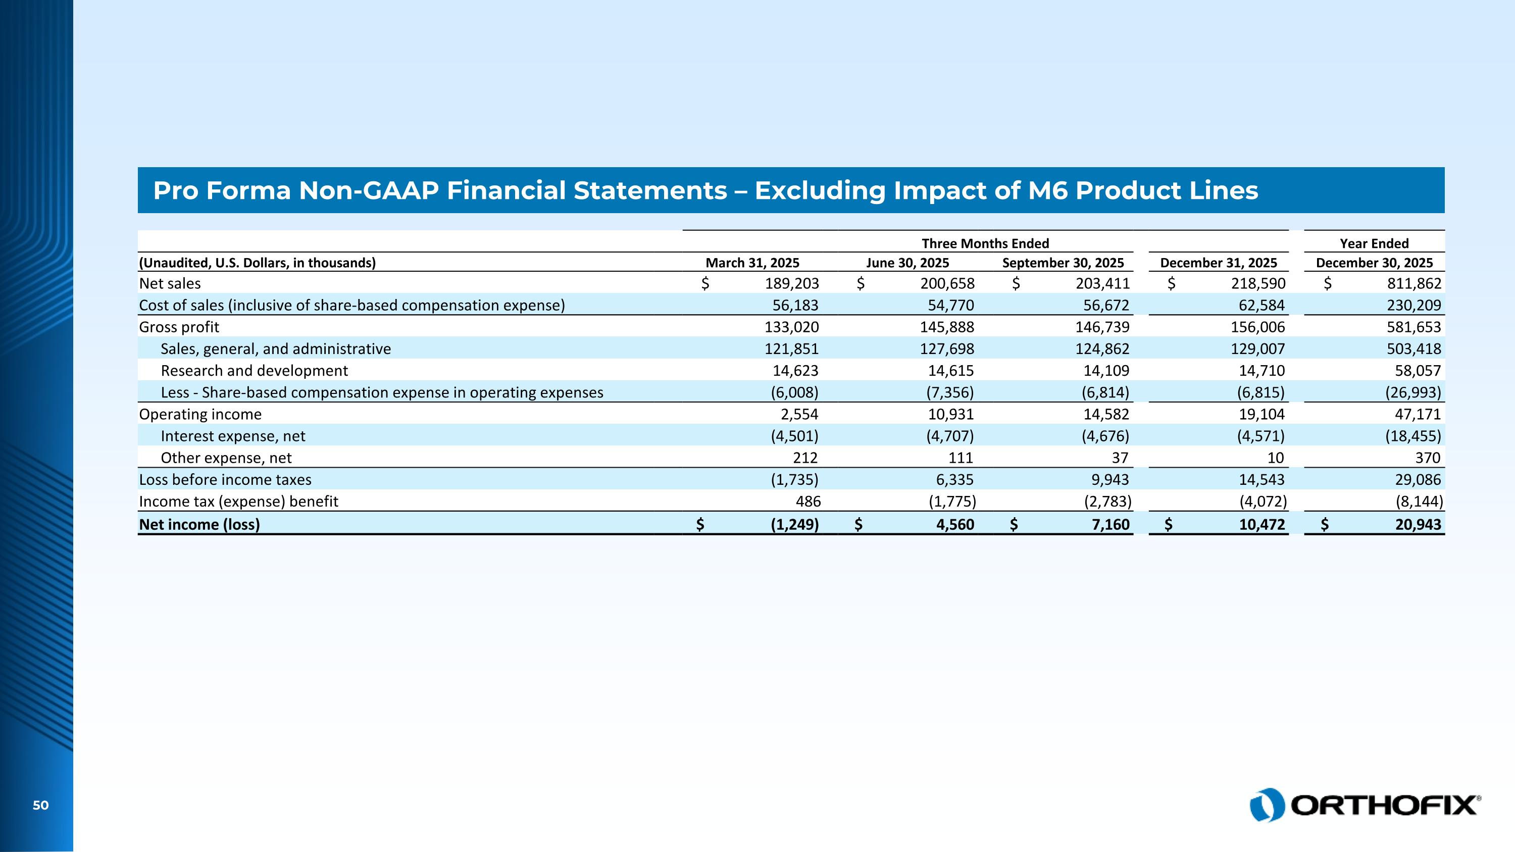
Task: Select the Gross profit row label
Action: [x=179, y=327]
